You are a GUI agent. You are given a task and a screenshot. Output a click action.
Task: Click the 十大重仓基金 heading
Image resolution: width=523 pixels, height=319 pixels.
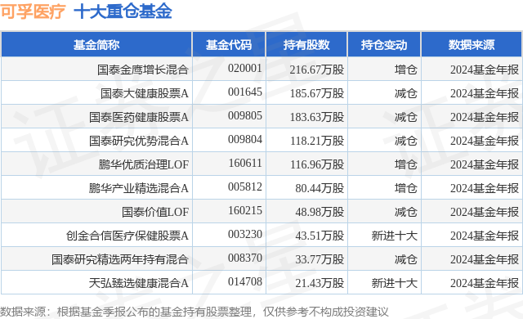[123, 11]
